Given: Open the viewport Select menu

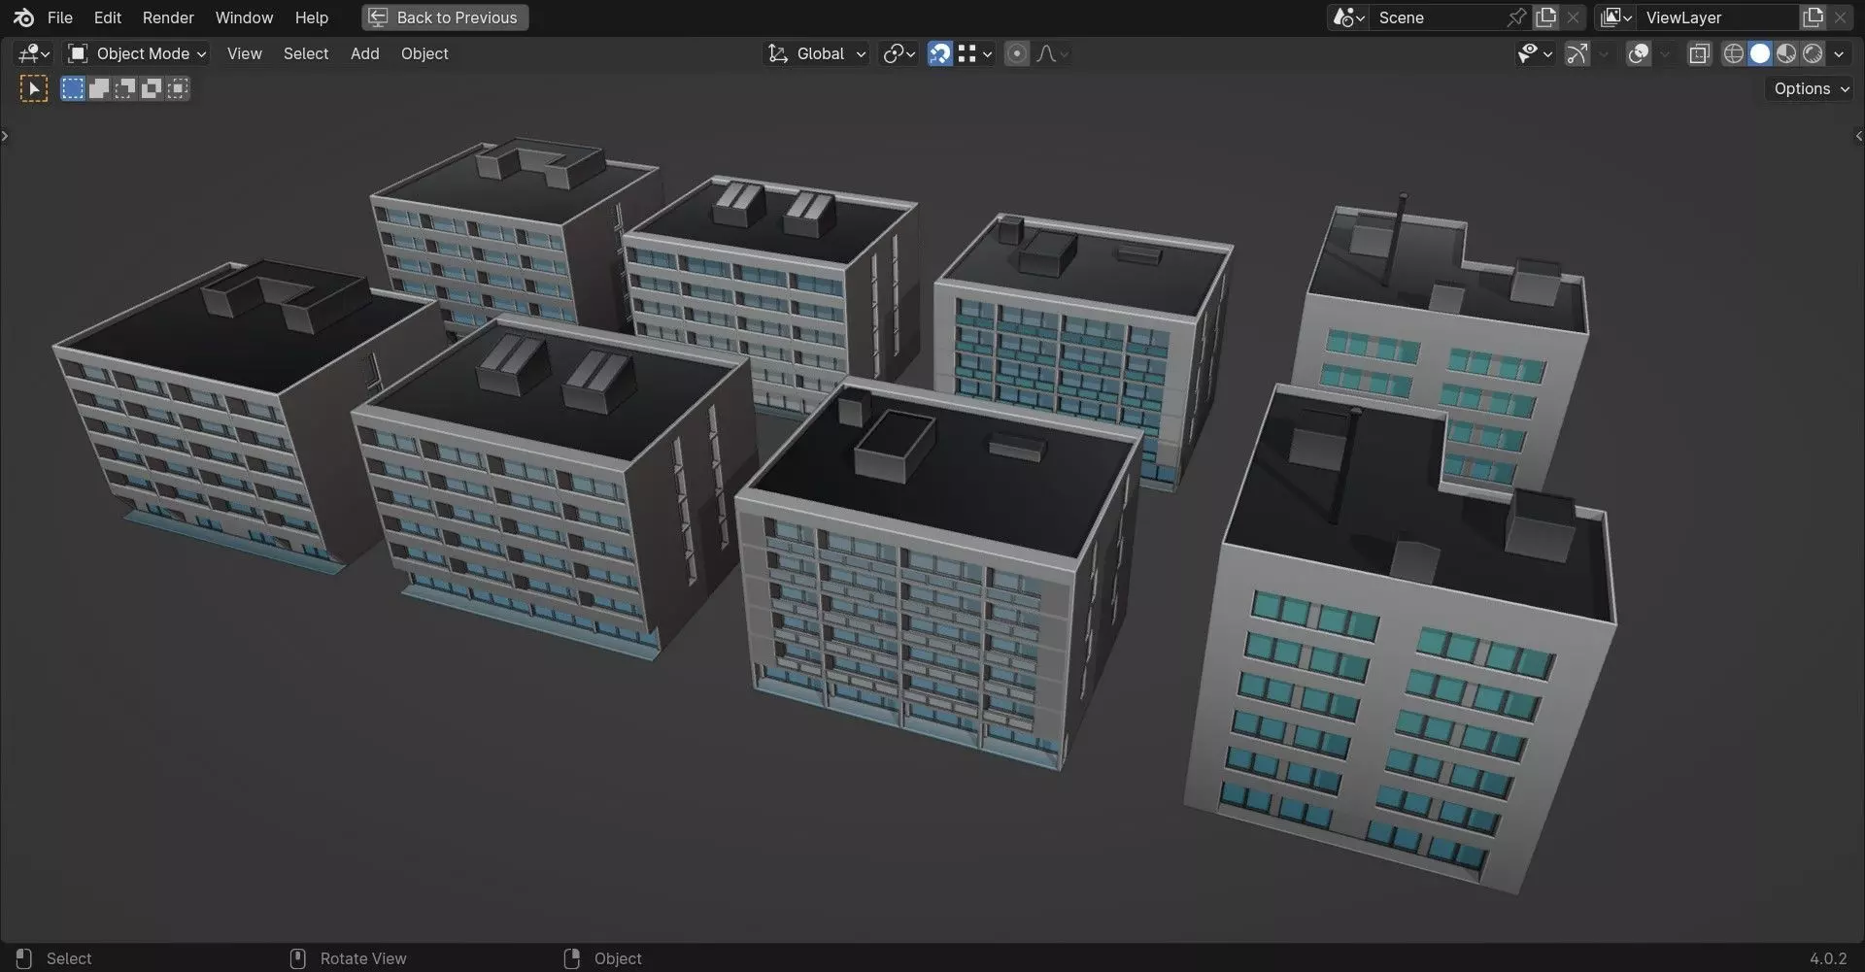Looking at the screenshot, I should (x=306, y=53).
